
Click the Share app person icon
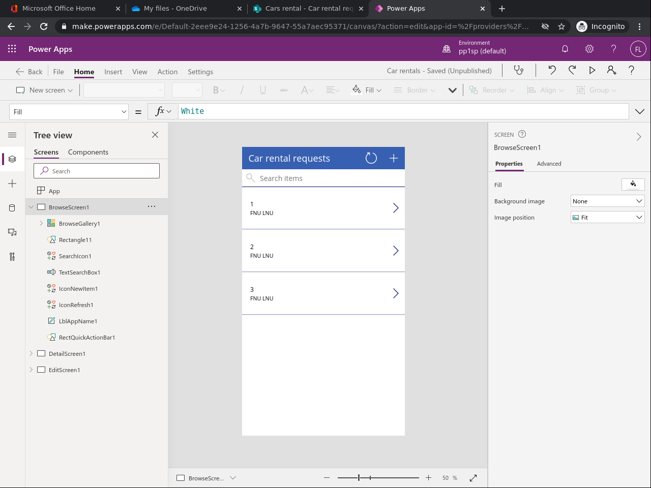[612, 71]
